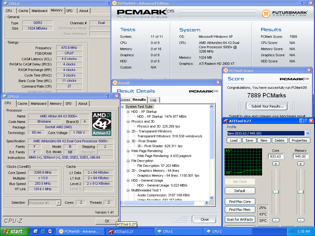Click the ATITool temperature graph
Screen dimensions: 315x236
click(x=243, y=162)
